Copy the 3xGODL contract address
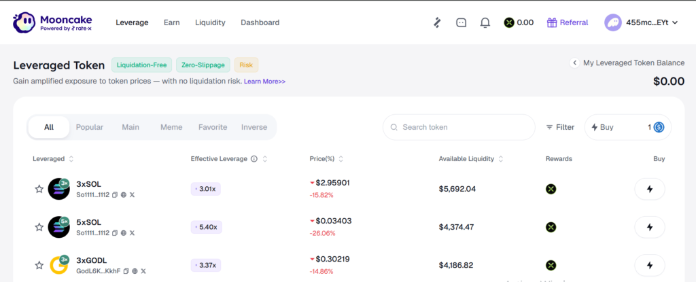 click(x=126, y=271)
